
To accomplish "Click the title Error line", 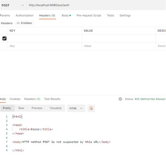I will [x=36, y=129].
